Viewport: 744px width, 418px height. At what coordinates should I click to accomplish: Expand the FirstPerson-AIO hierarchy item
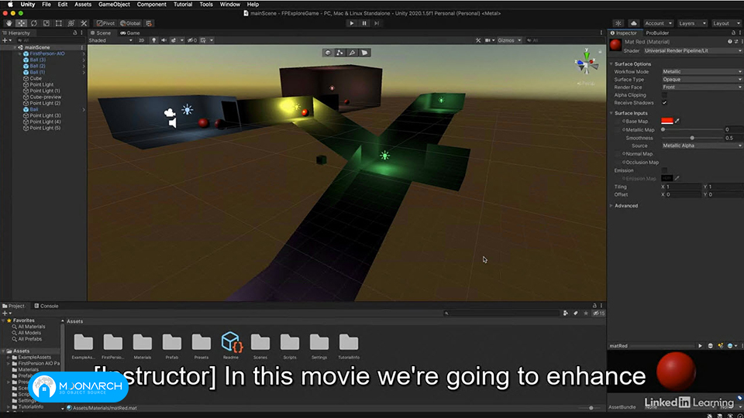point(20,53)
